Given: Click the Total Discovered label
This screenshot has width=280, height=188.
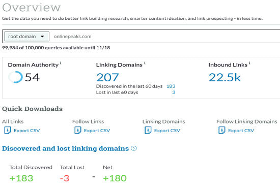Looking at the screenshot, I should [x=31, y=167].
